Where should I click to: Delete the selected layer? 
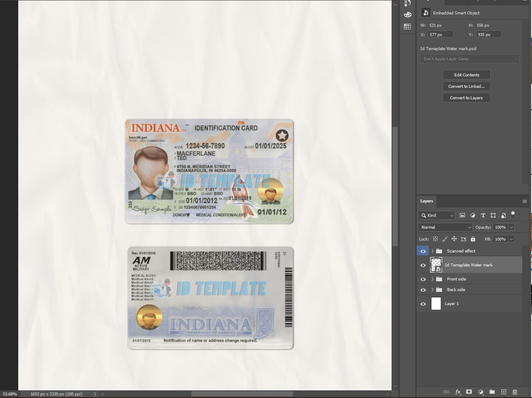515,392
